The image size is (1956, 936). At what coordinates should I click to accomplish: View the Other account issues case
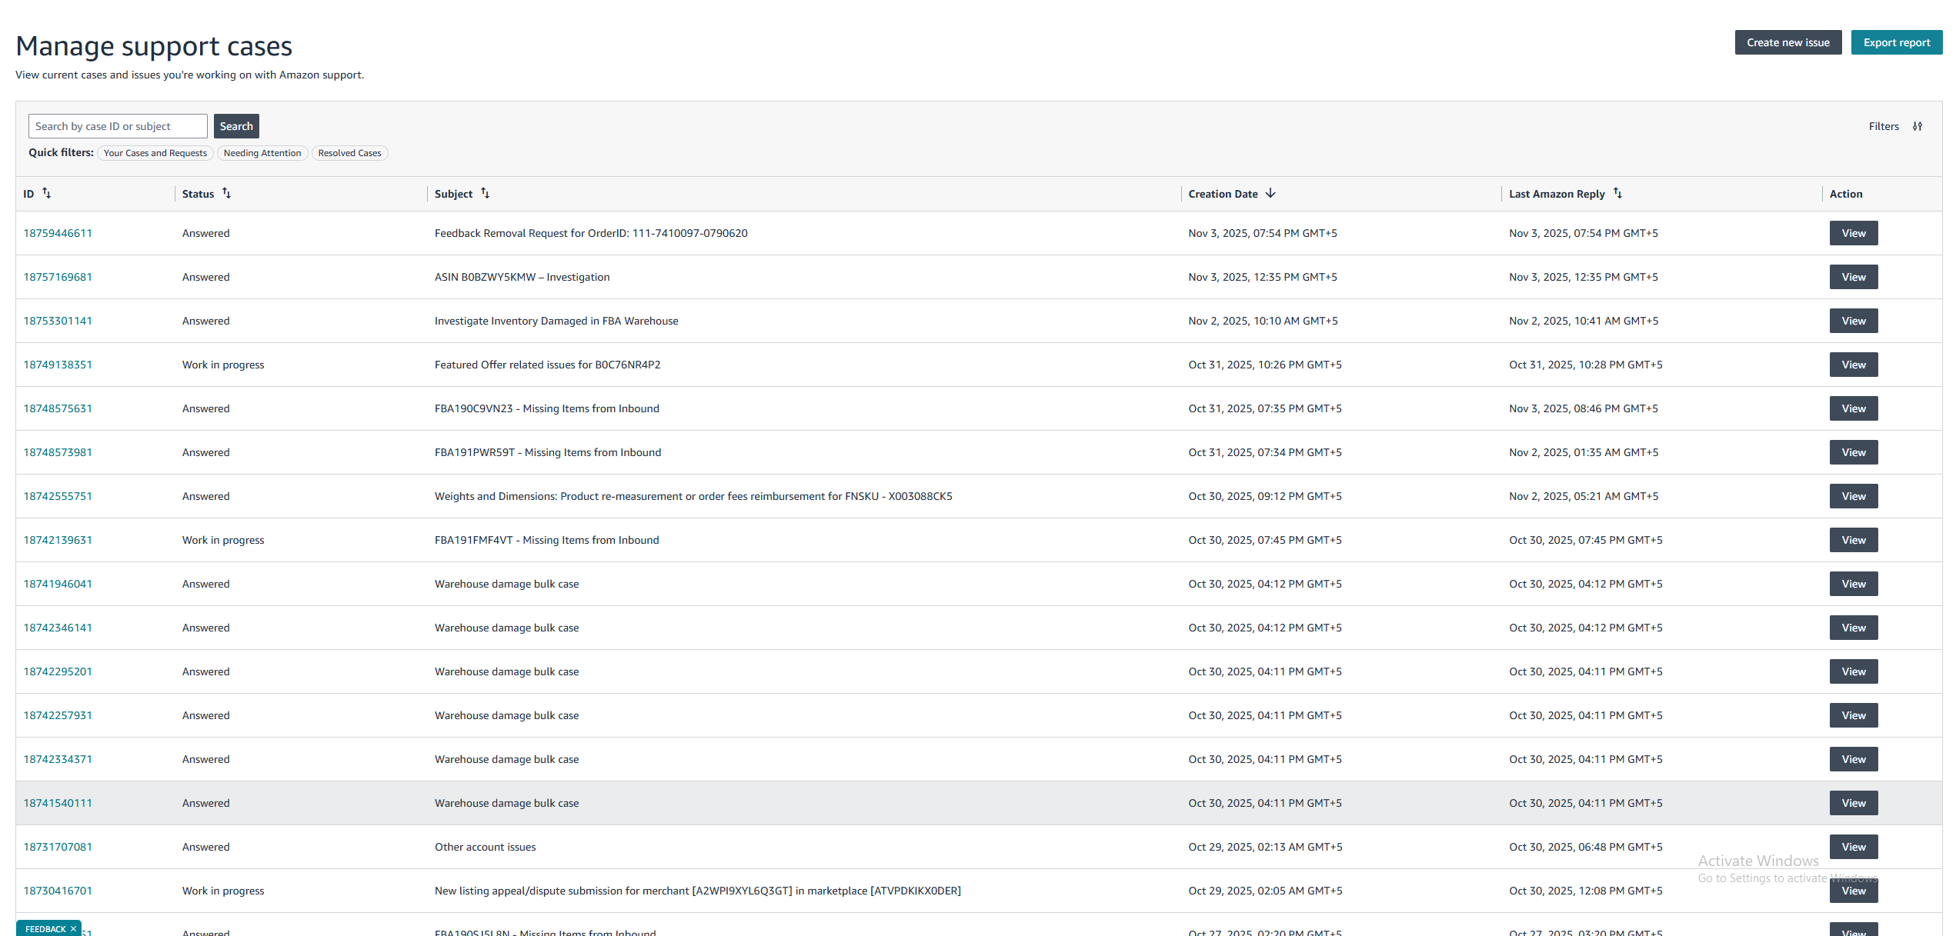pos(1854,847)
